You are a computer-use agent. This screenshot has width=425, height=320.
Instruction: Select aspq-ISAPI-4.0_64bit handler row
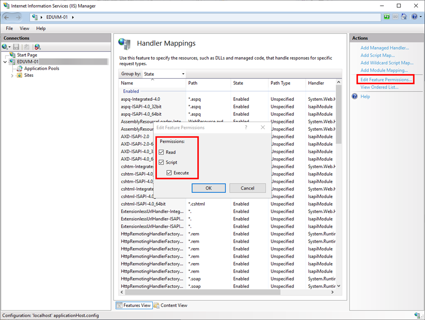click(227, 114)
